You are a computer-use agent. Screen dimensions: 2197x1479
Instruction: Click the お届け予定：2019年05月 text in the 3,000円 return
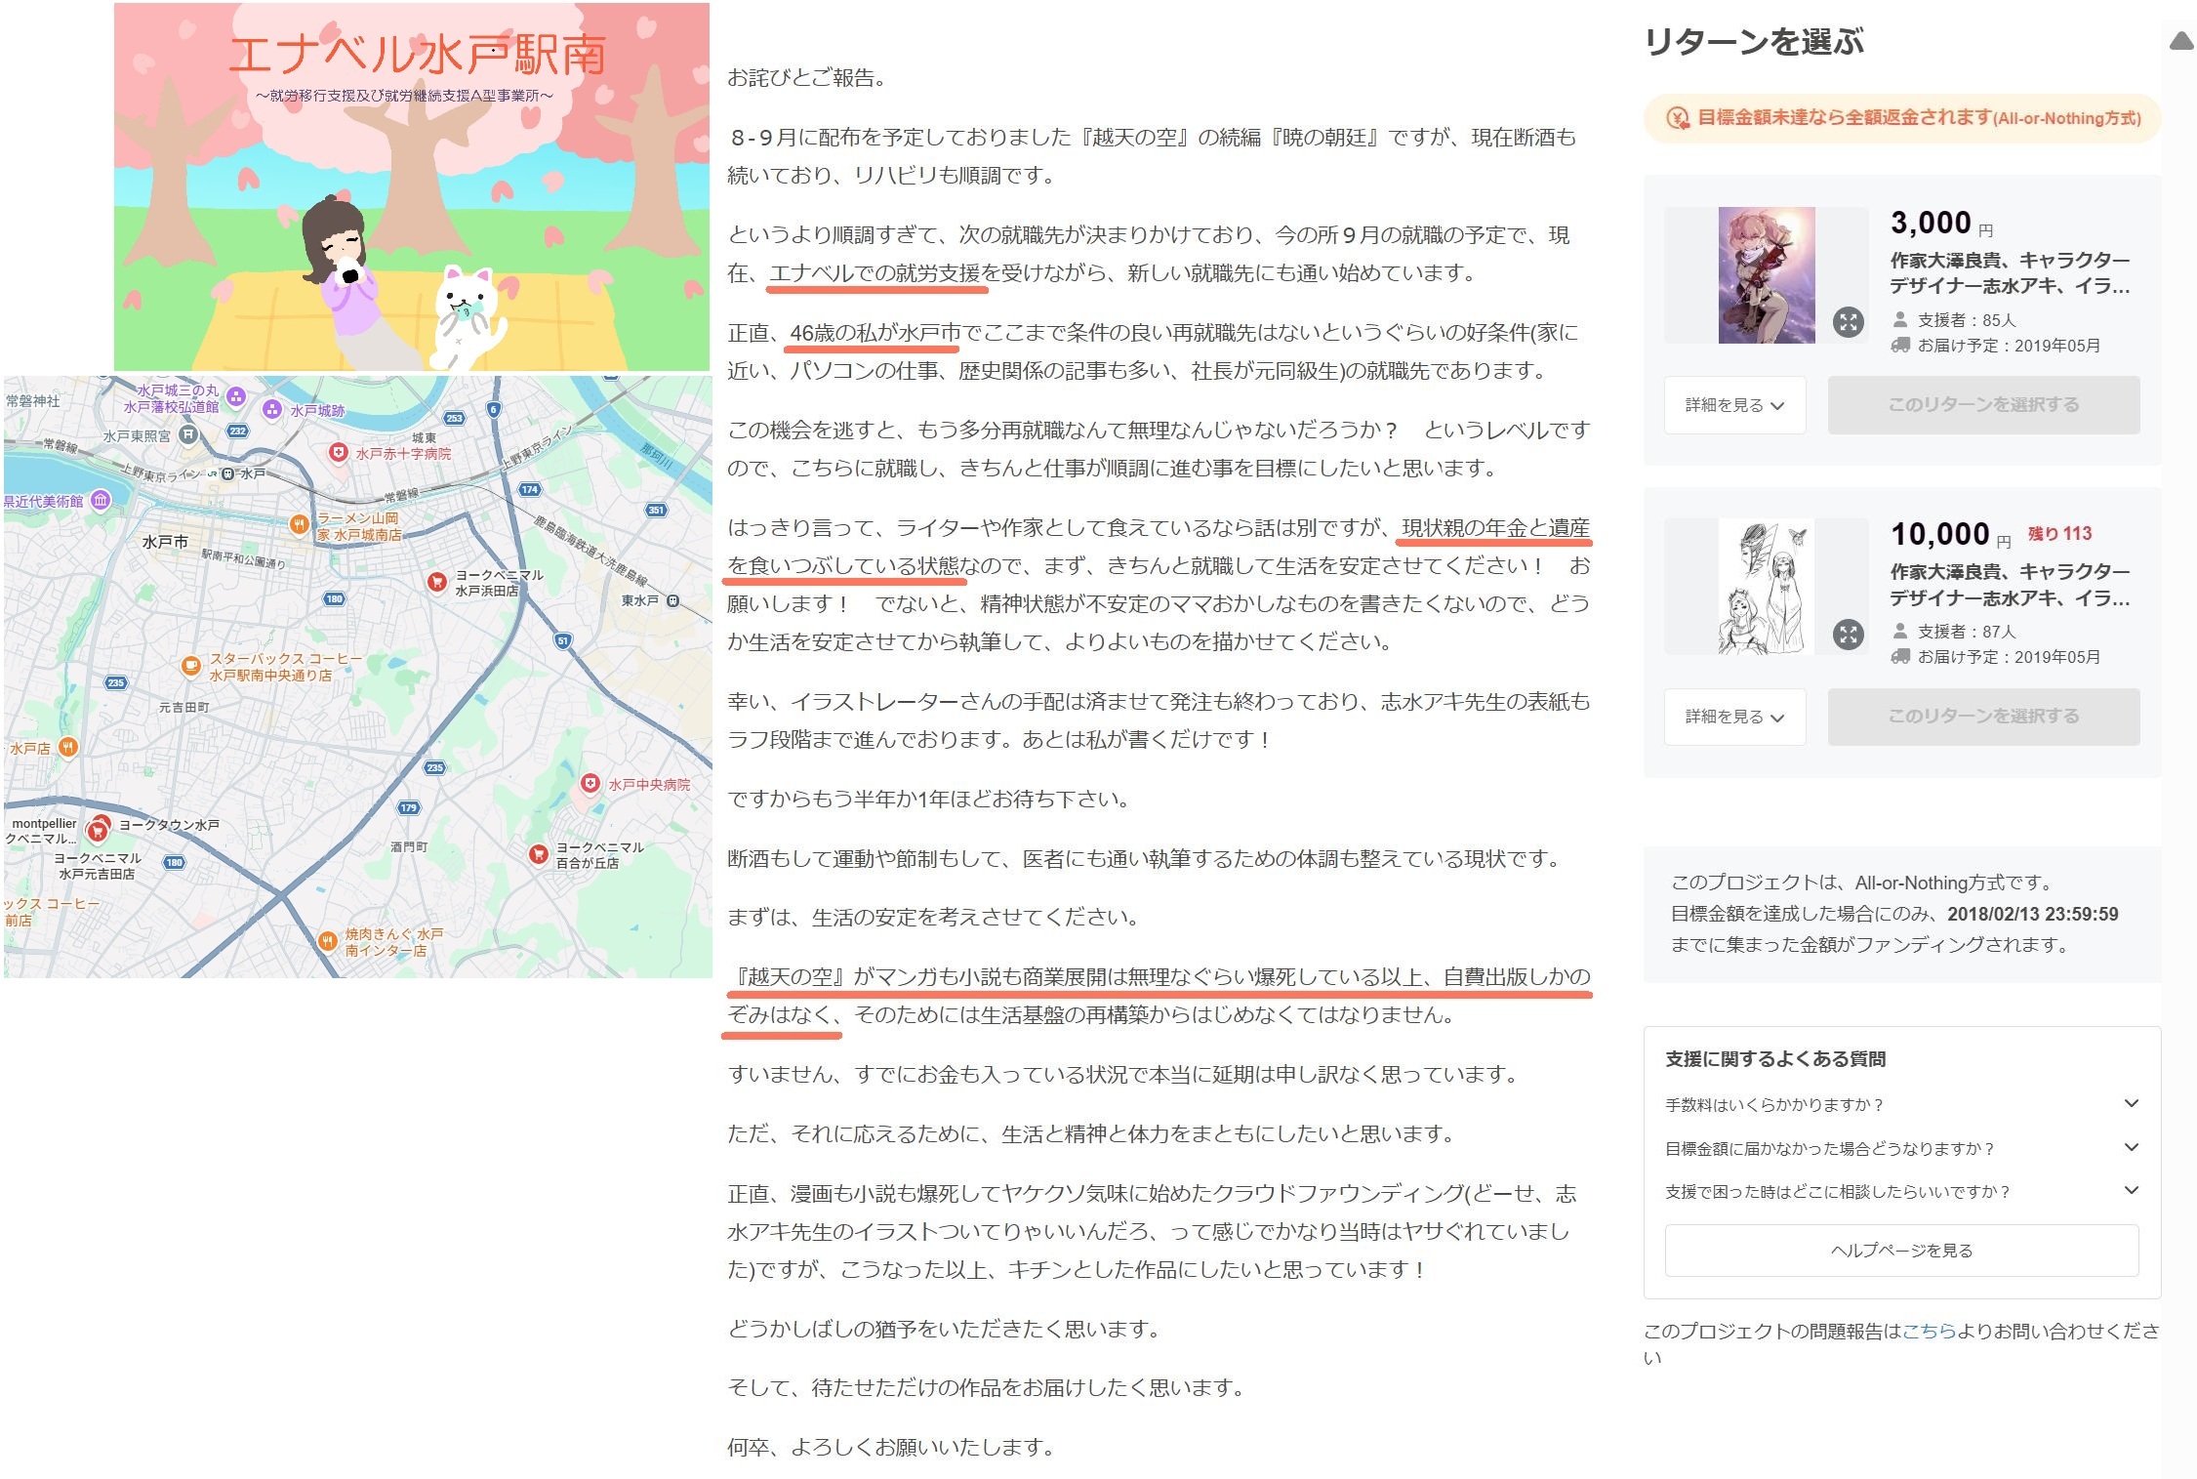click(2009, 346)
